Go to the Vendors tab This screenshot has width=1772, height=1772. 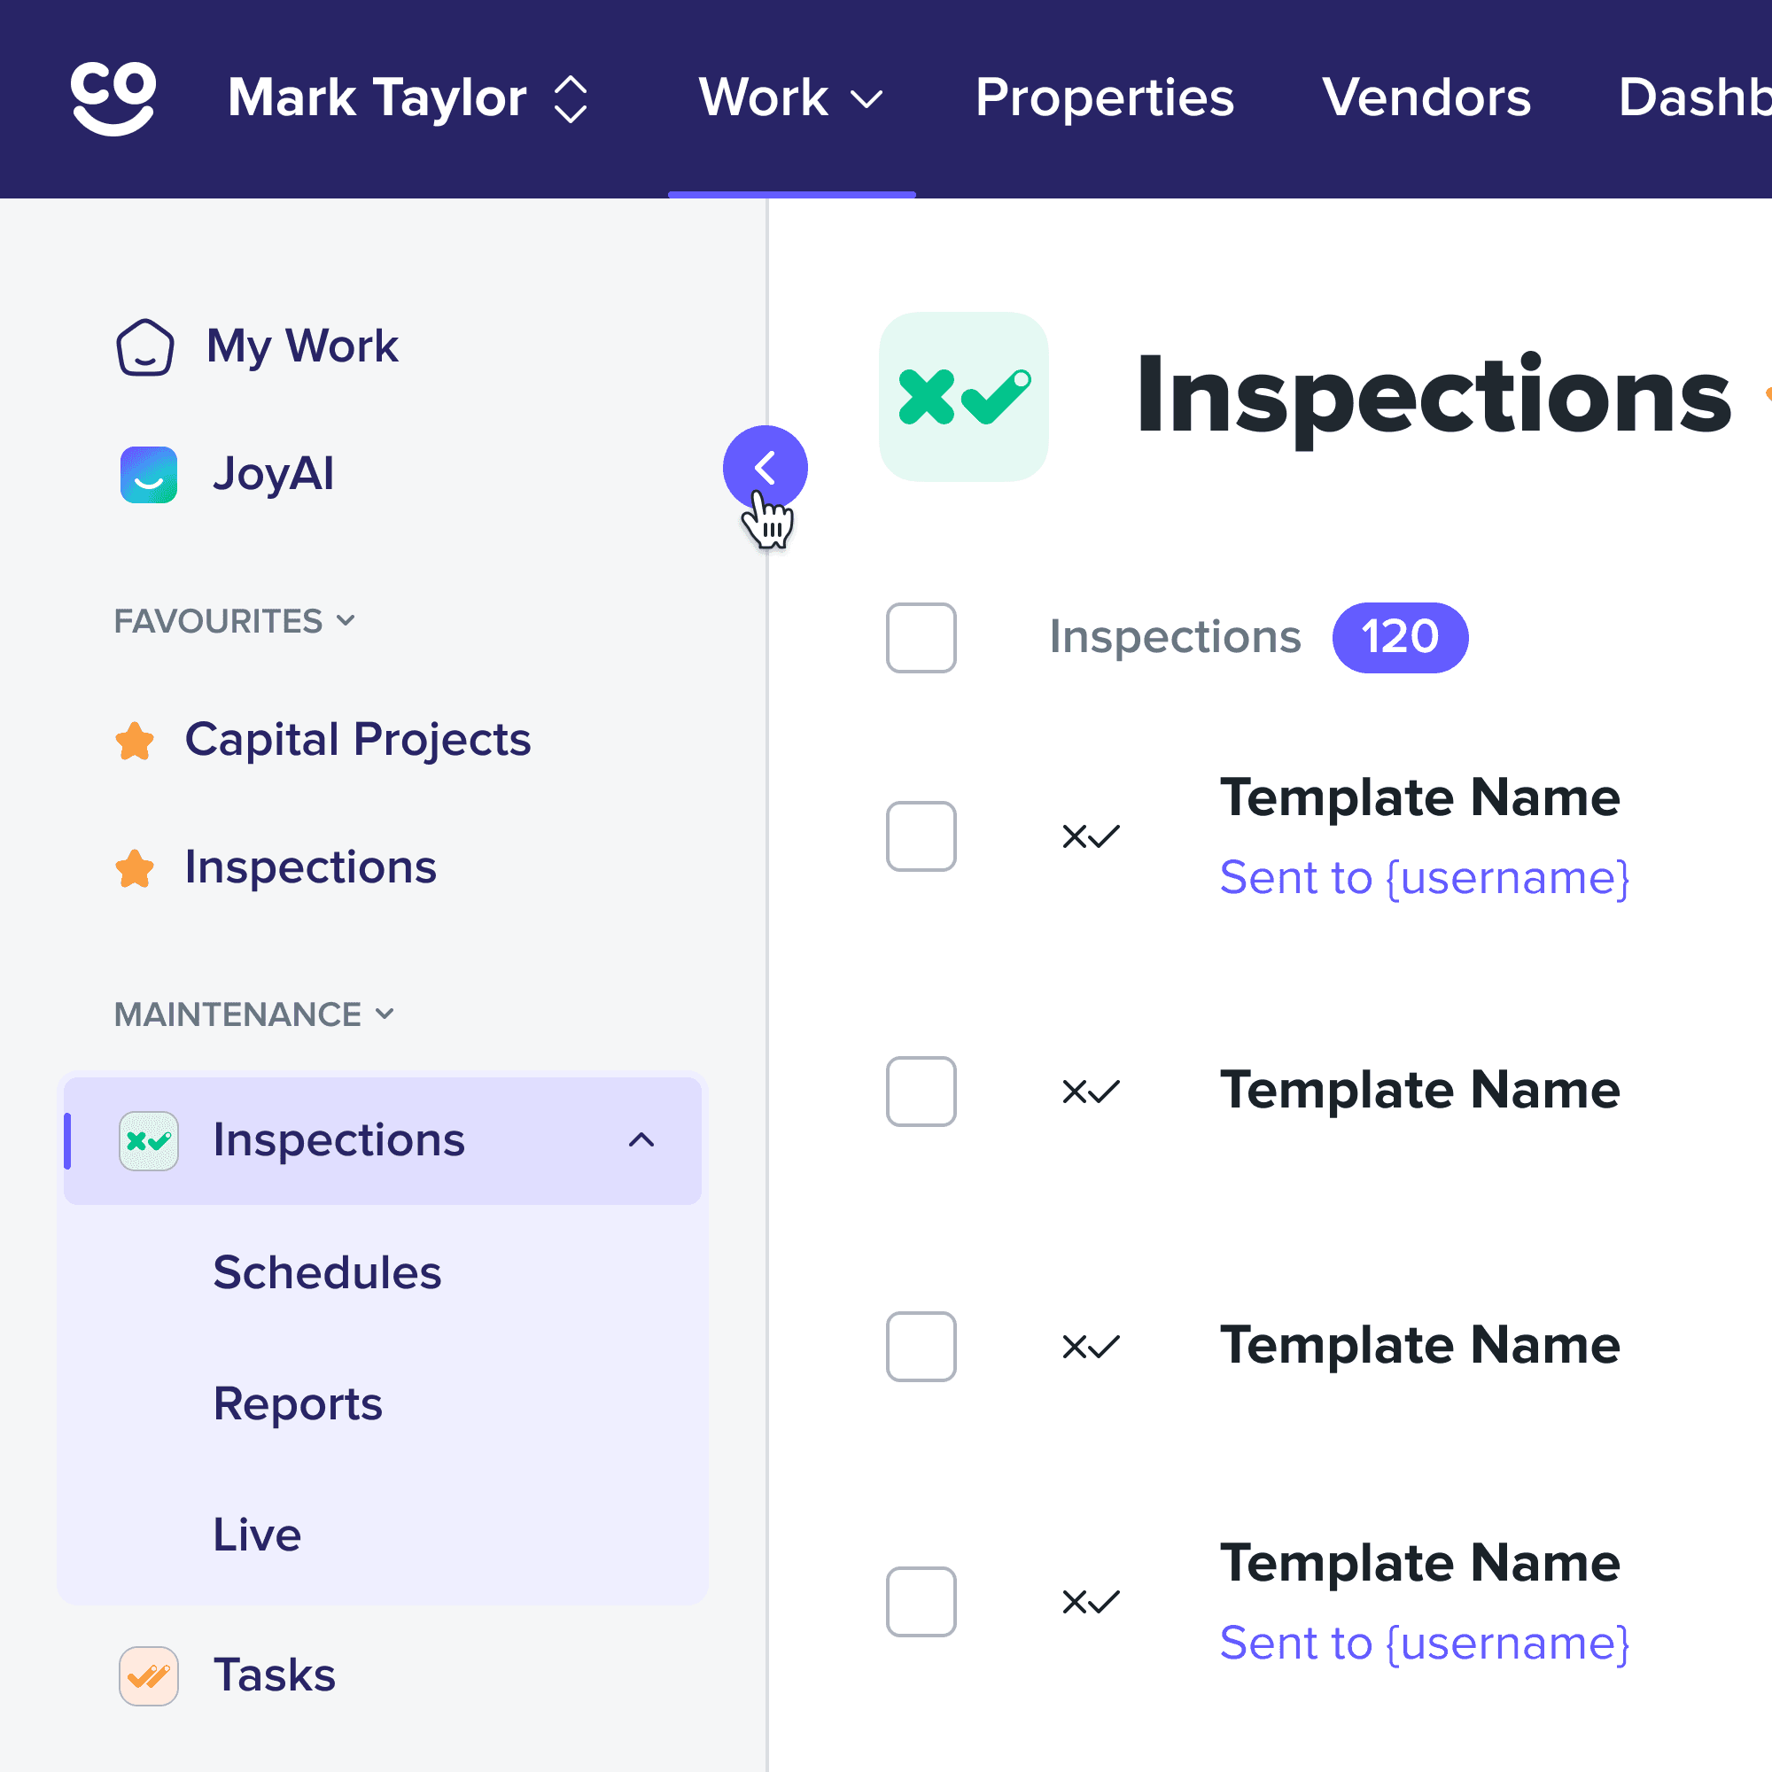pyautogui.click(x=1426, y=98)
